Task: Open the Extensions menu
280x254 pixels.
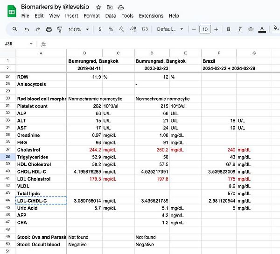Action: click(151, 16)
